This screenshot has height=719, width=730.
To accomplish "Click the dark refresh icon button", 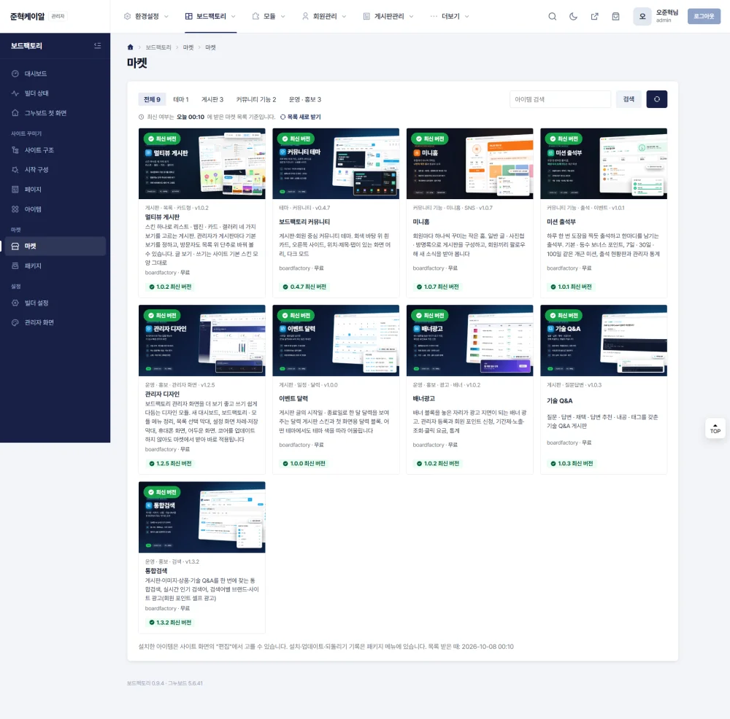I will tap(656, 99).
